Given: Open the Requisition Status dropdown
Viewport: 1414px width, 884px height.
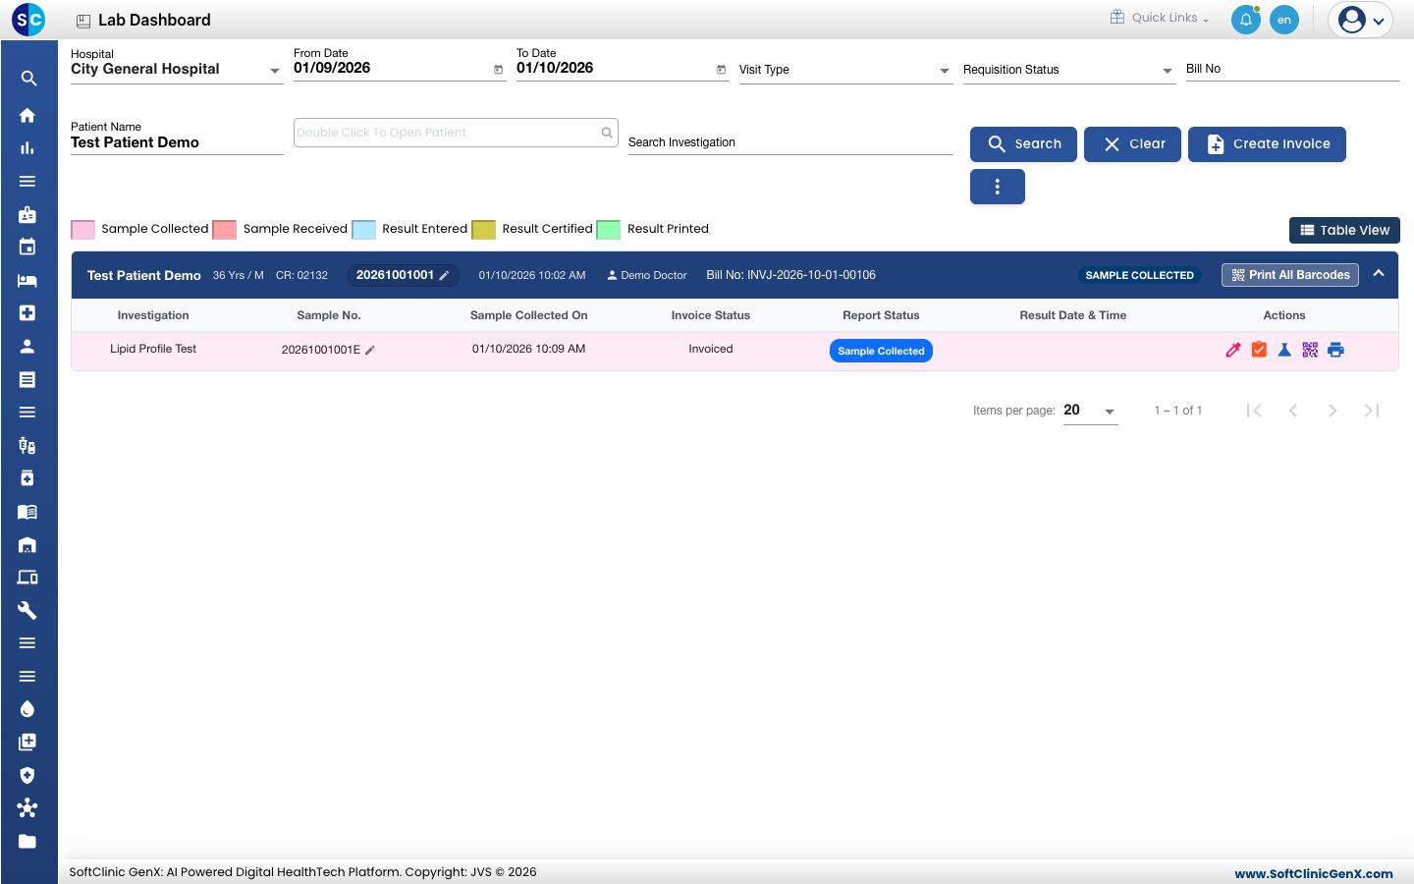Looking at the screenshot, I should click(x=1069, y=70).
